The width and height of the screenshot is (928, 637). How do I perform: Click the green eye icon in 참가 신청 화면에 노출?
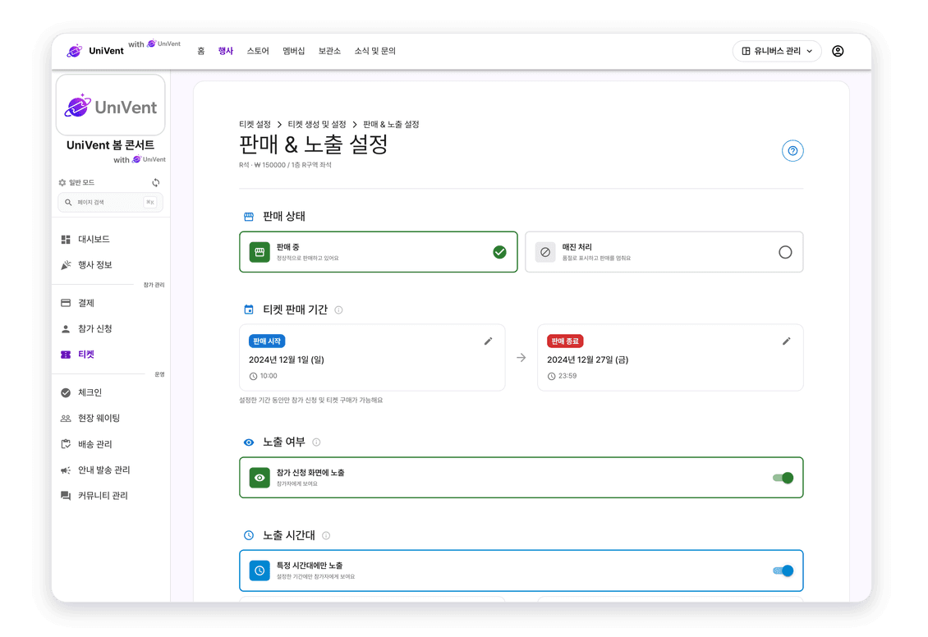tap(260, 478)
